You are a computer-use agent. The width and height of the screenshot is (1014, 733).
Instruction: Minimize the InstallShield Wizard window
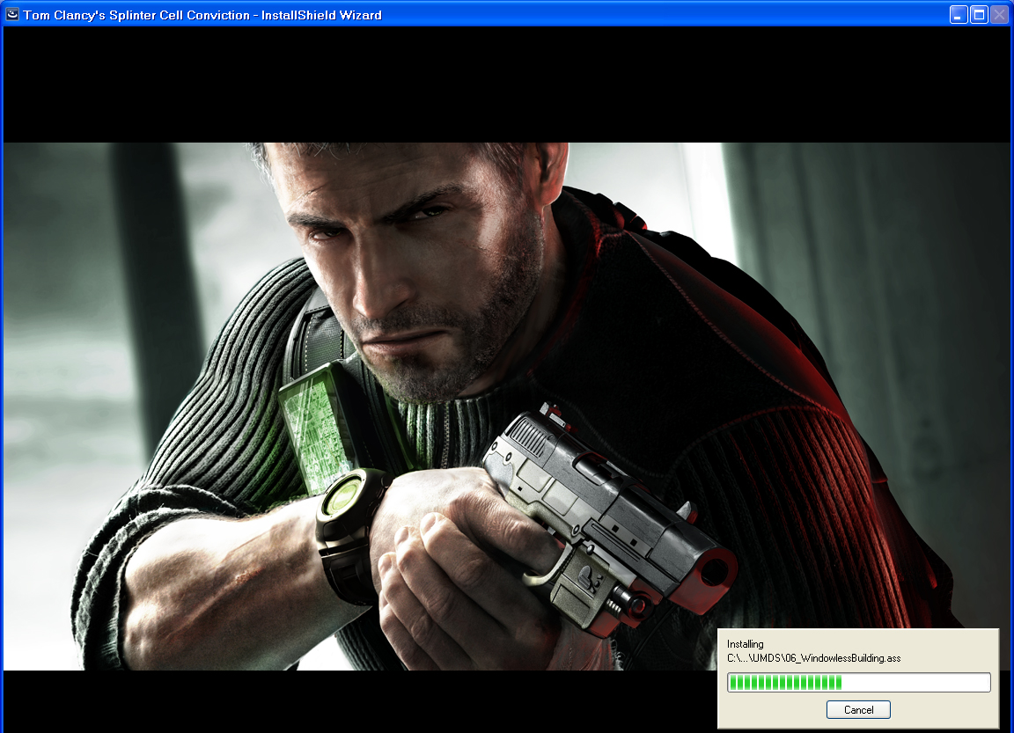(x=959, y=14)
